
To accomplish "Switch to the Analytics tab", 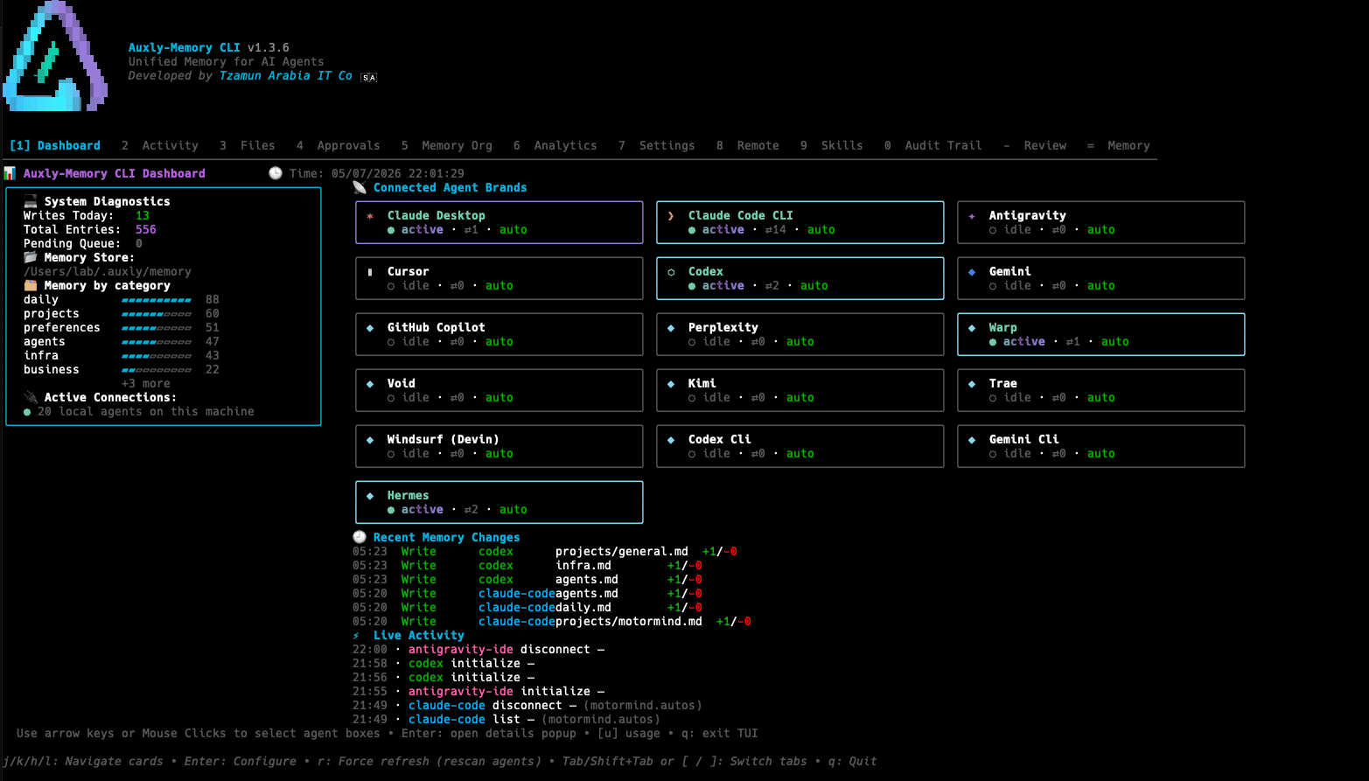I will click(x=555, y=146).
